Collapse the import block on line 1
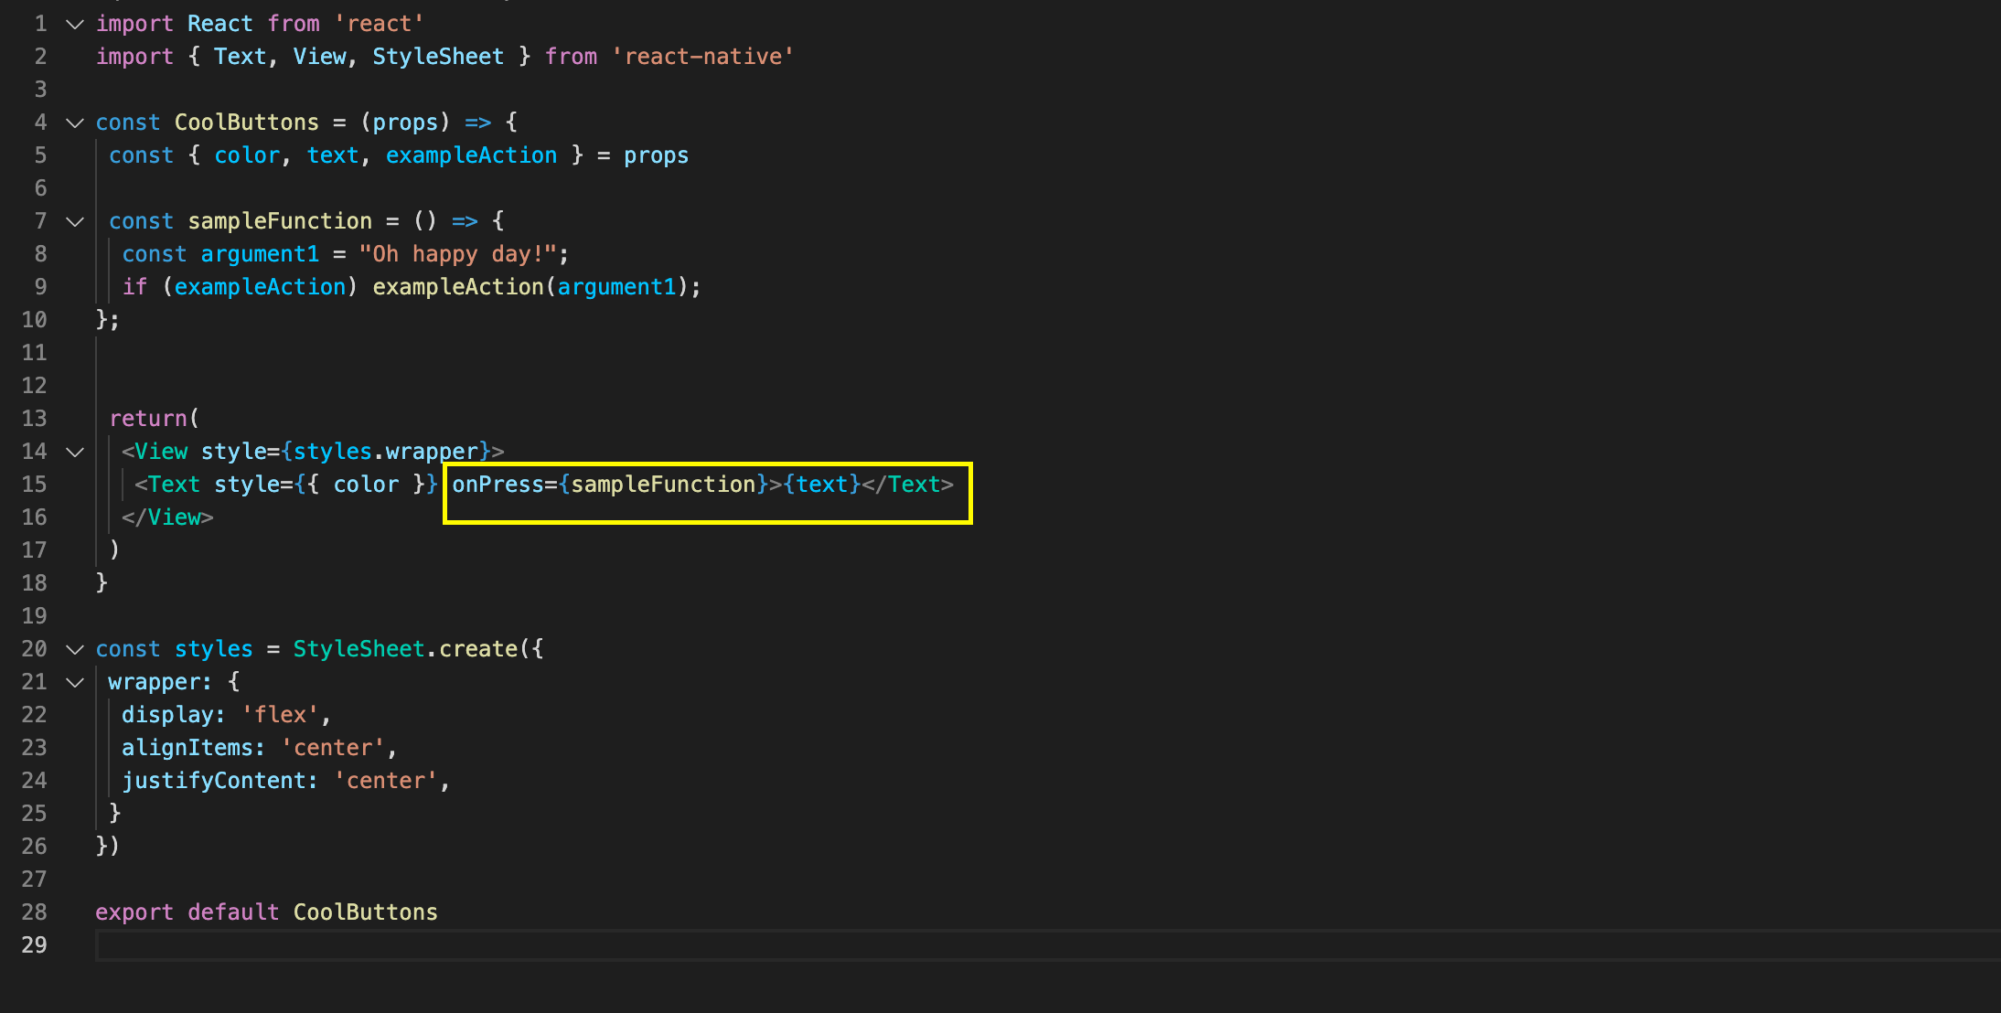 pos(74,23)
